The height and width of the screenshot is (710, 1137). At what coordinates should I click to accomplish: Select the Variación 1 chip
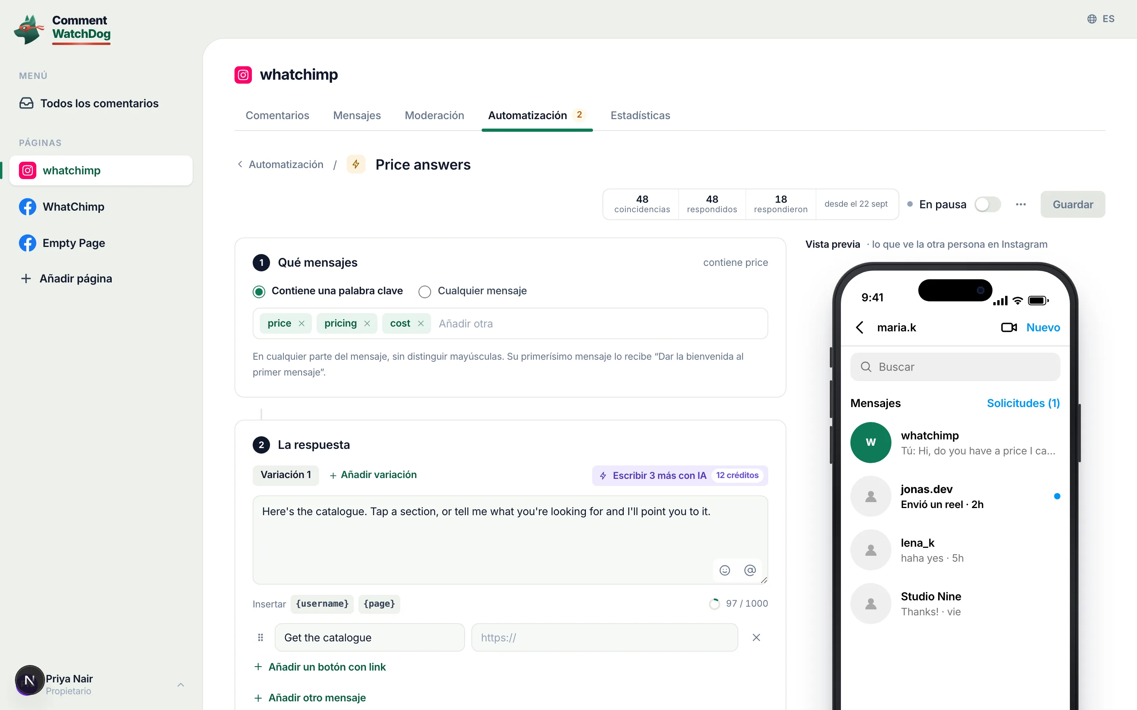tap(286, 475)
